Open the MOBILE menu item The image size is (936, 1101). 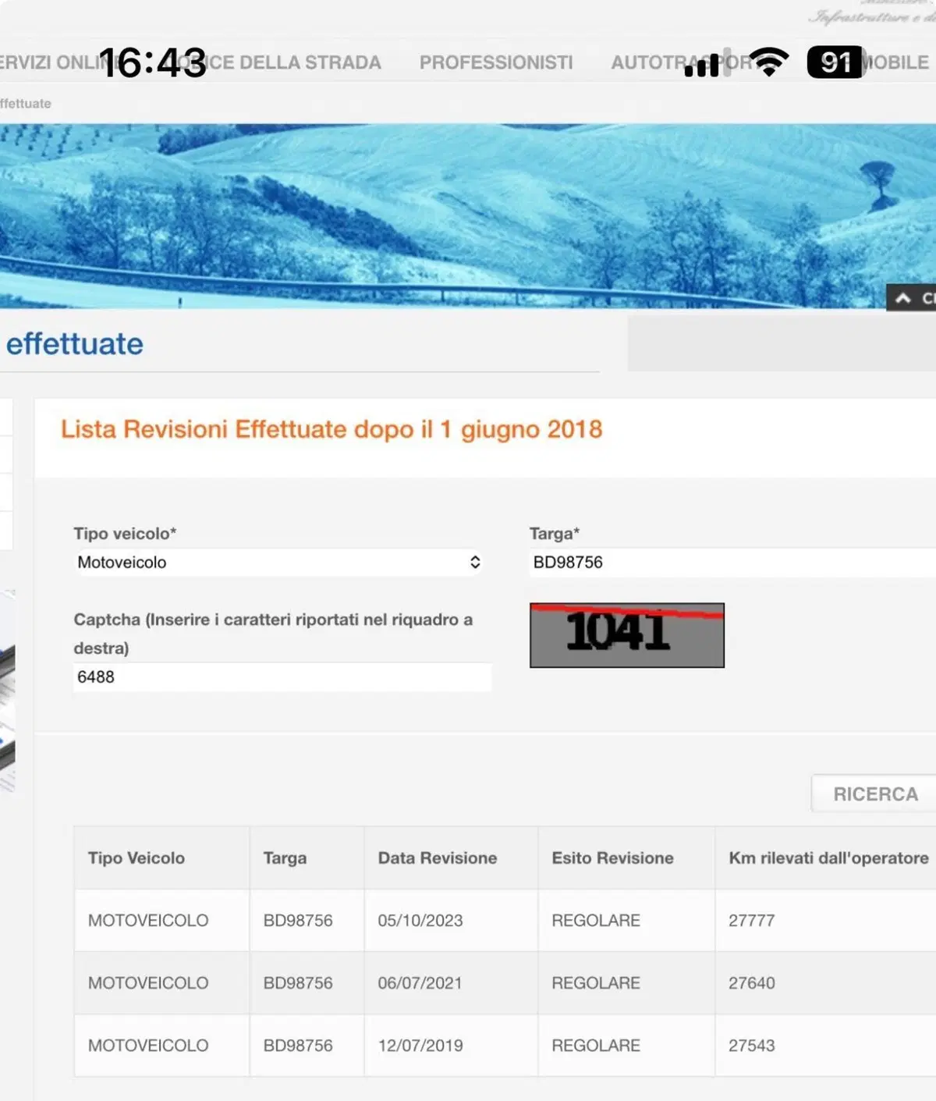pyautogui.click(x=895, y=62)
